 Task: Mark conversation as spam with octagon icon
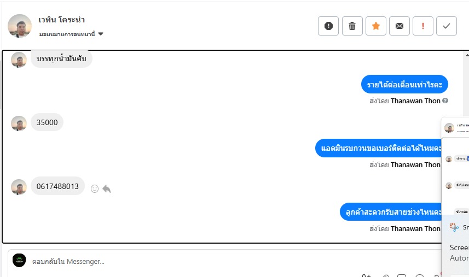point(328,26)
